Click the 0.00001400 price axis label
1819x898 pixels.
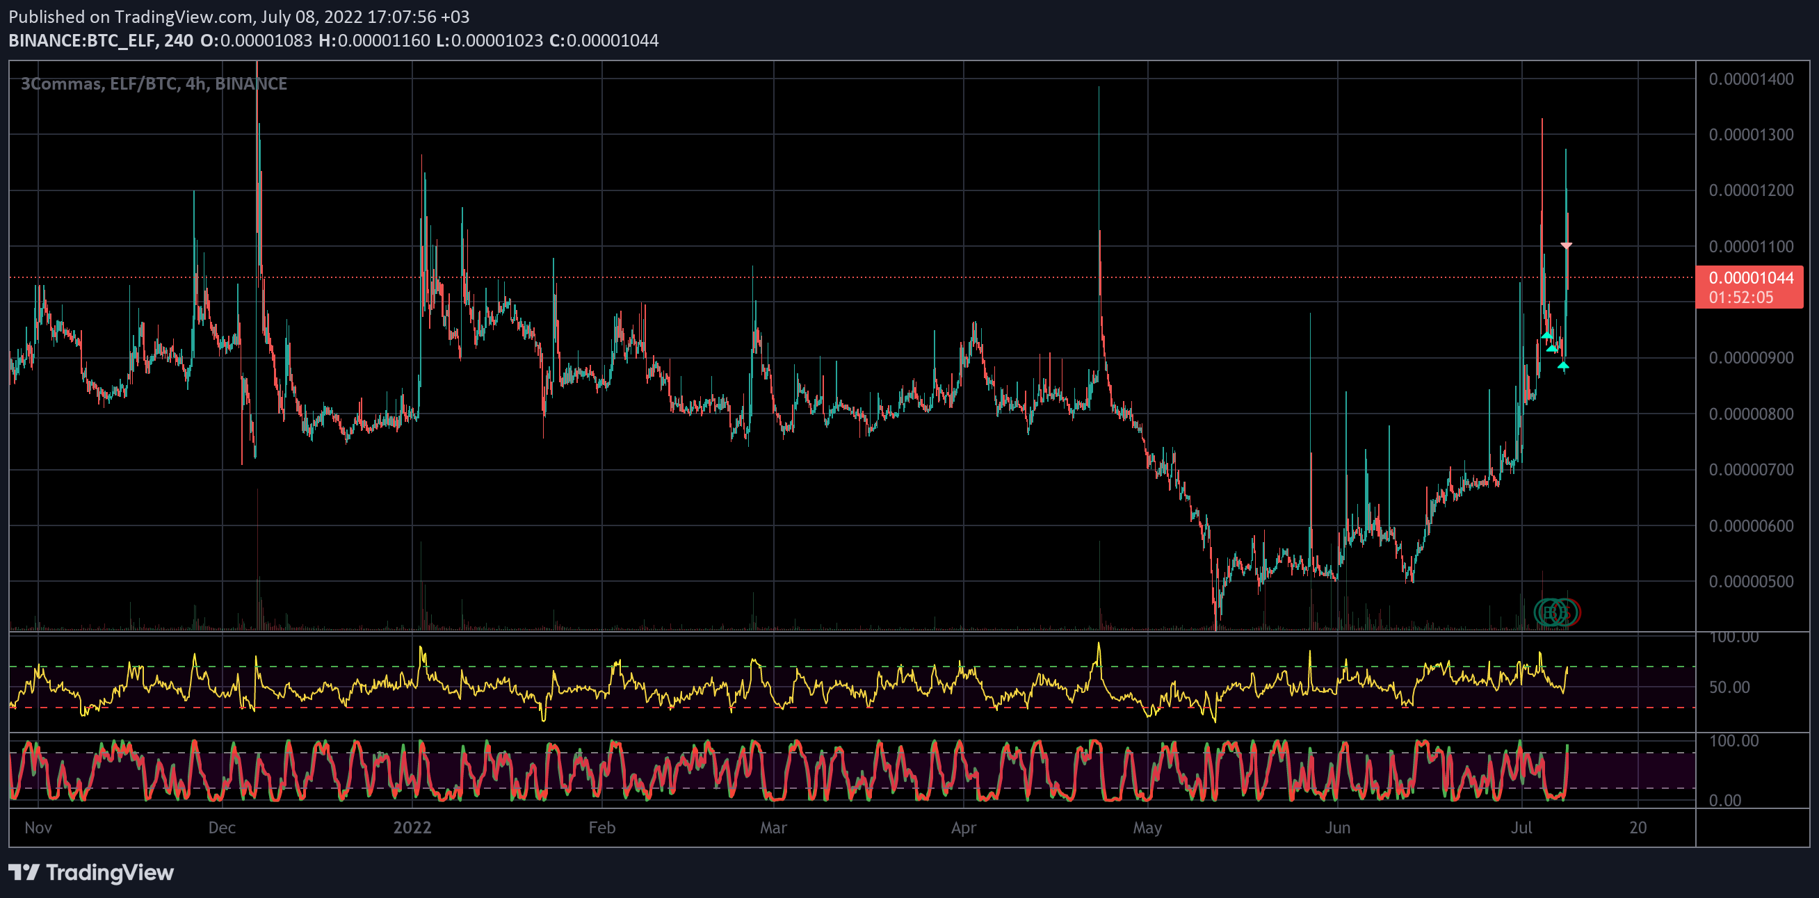[x=1750, y=79]
